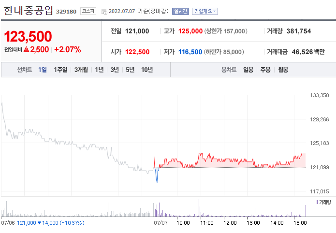Click the 저가 value 116,500
Image resolution: width=336 pixels, height=233 pixels.
click(190, 52)
